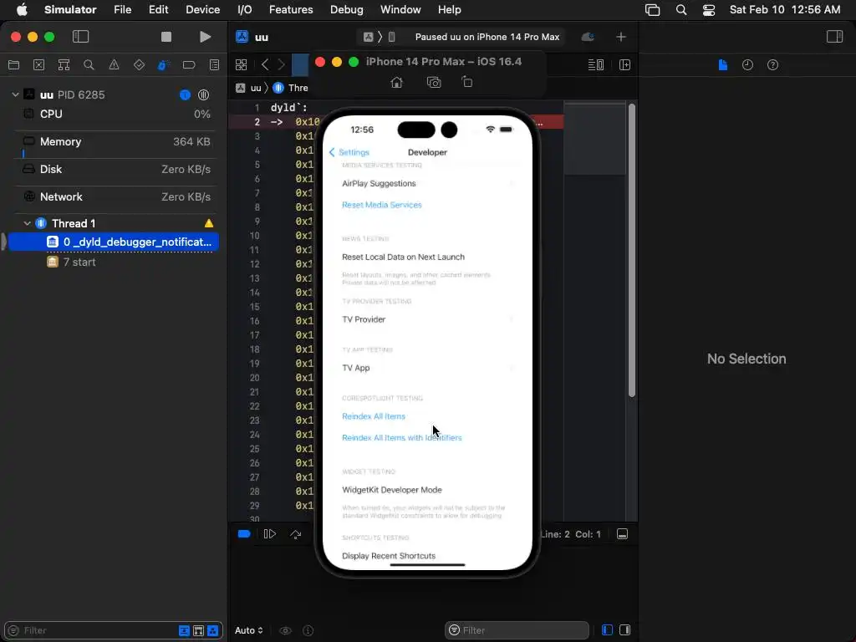The width and height of the screenshot is (856, 642).
Task: Open the symbol navigator
Action: point(64,65)
